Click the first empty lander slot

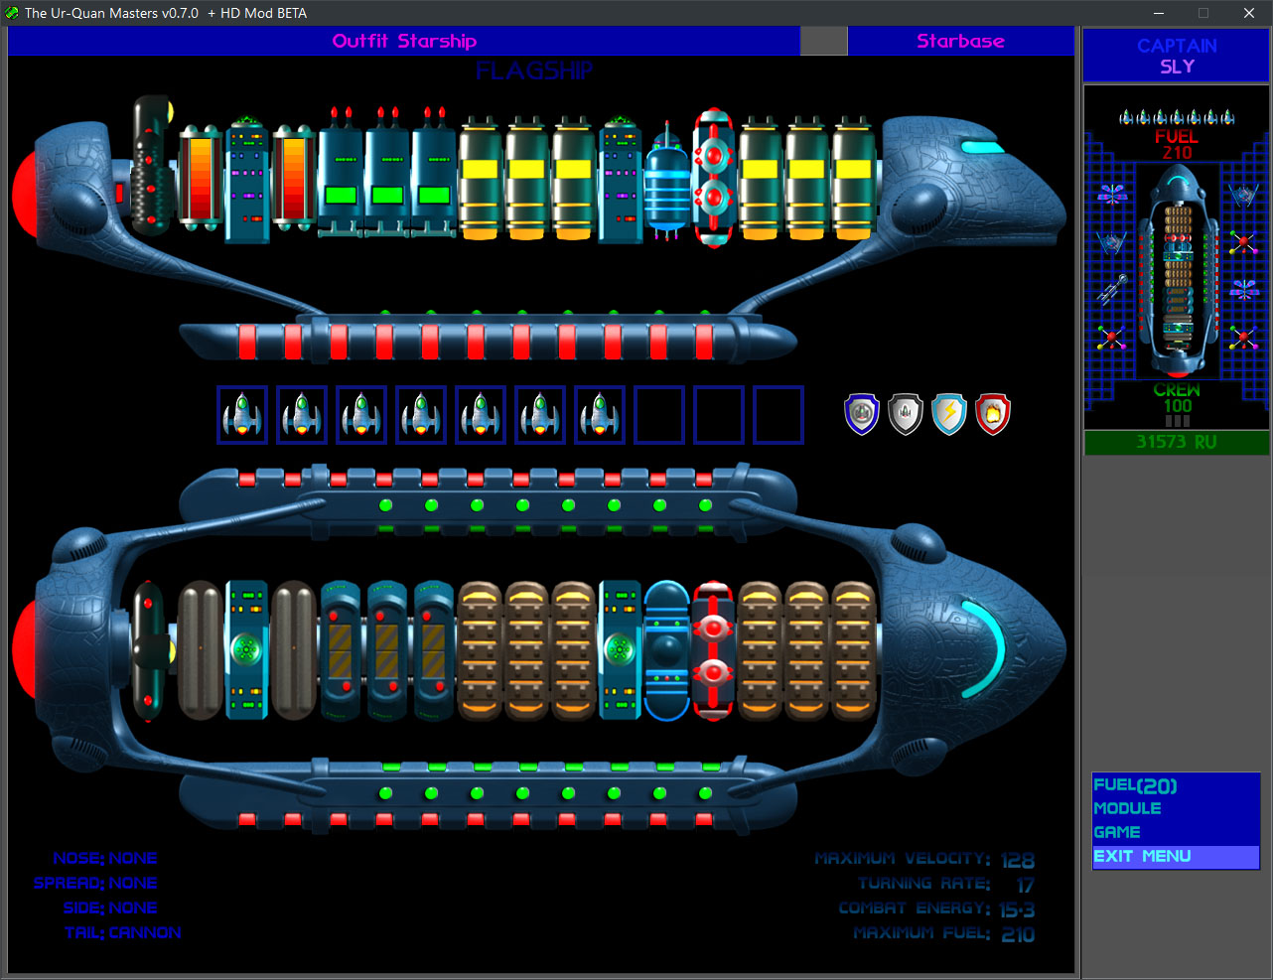659,414
